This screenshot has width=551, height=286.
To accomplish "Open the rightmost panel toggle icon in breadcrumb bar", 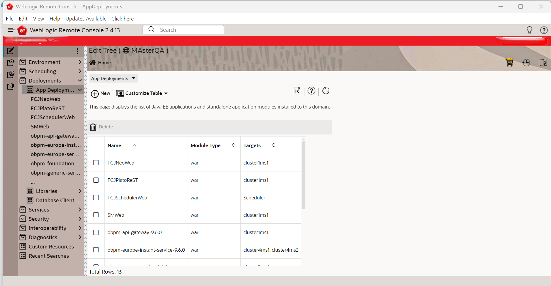I will 543,62.
